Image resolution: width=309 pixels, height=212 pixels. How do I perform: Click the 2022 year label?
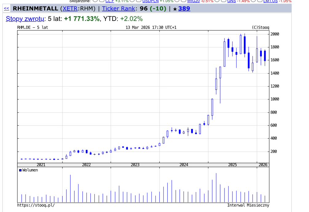point(86,165)
